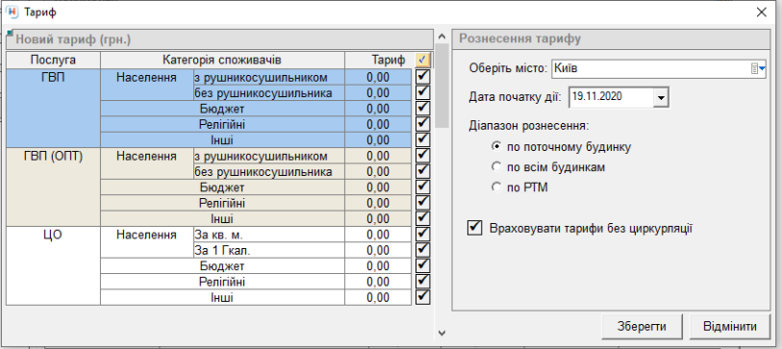Click the Рознесення тарифу panel header

(613, 38)
